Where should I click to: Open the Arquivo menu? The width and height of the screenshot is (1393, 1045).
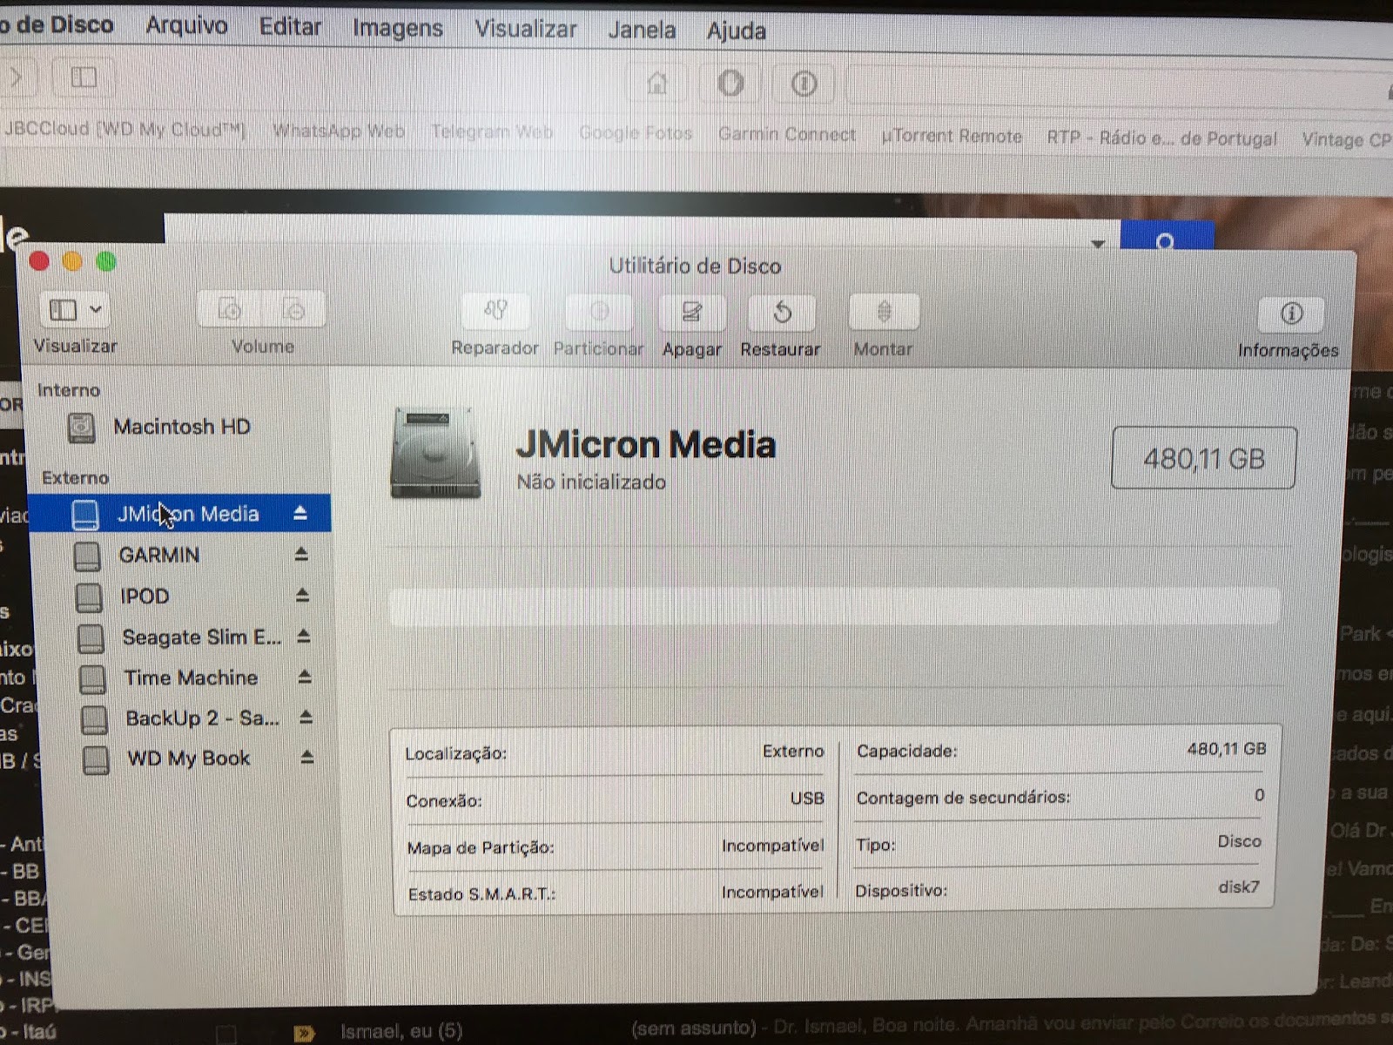coord(186,25)
